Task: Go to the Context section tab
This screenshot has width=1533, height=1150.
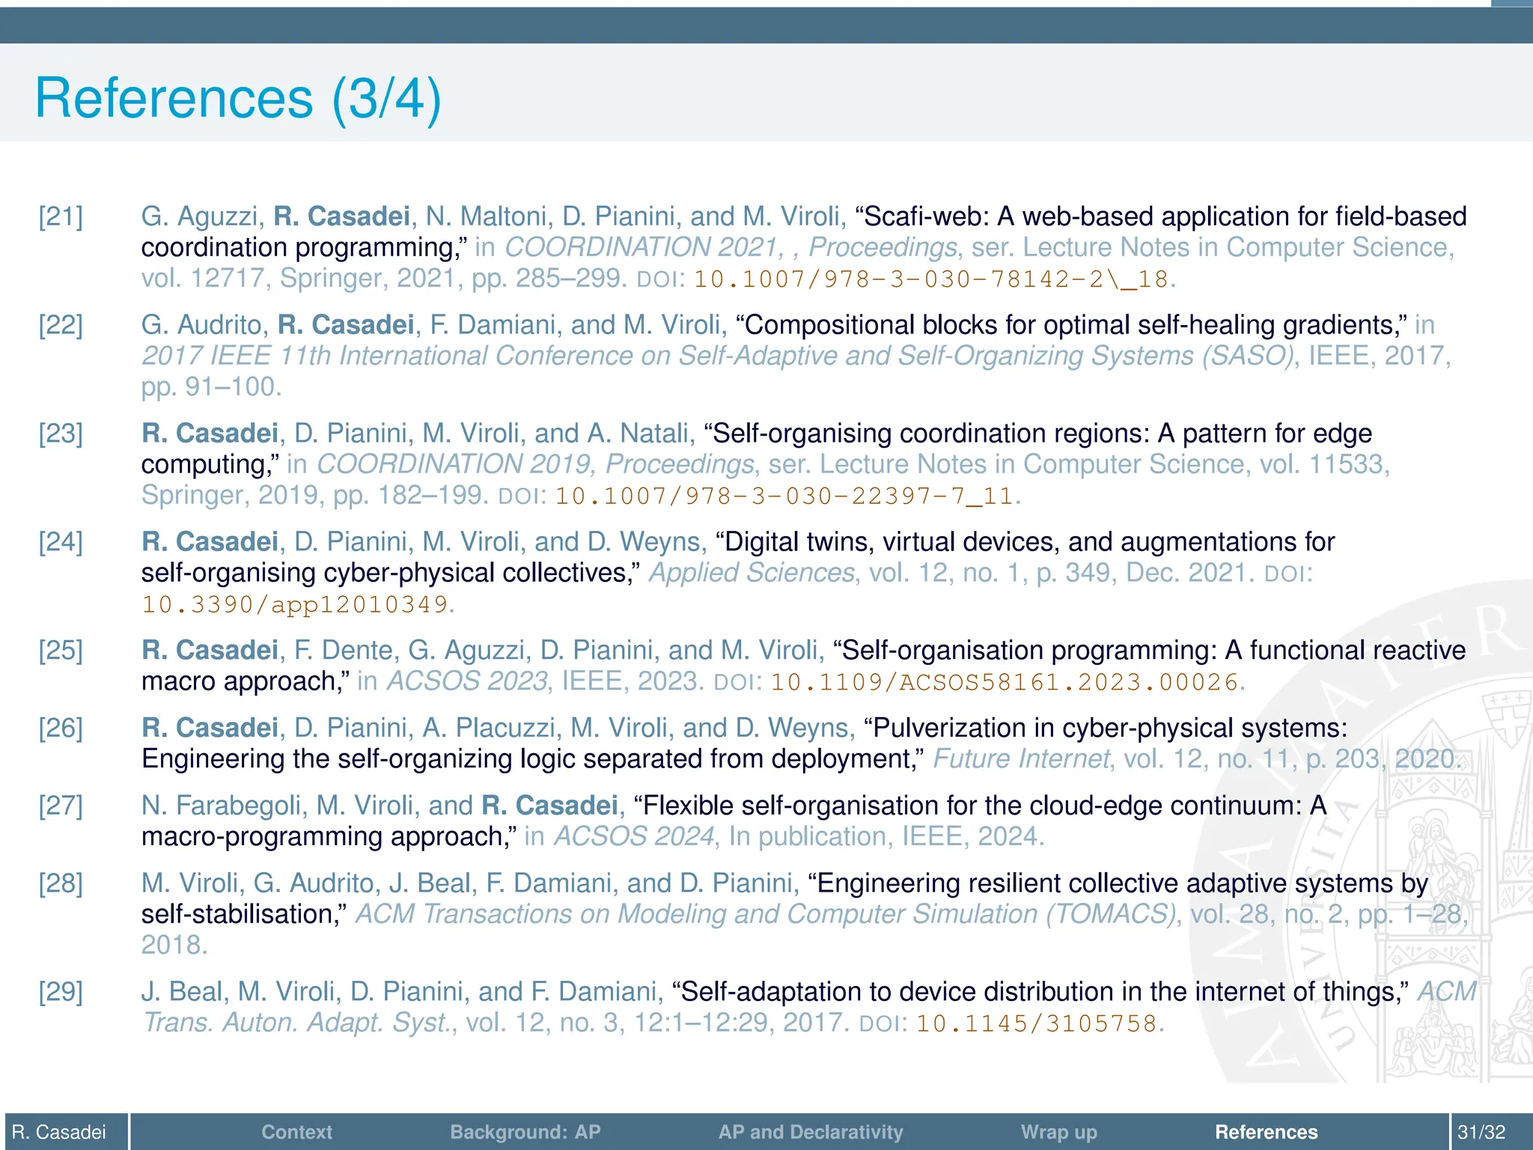Action: pyautogui.click(x=296, y=1132)
